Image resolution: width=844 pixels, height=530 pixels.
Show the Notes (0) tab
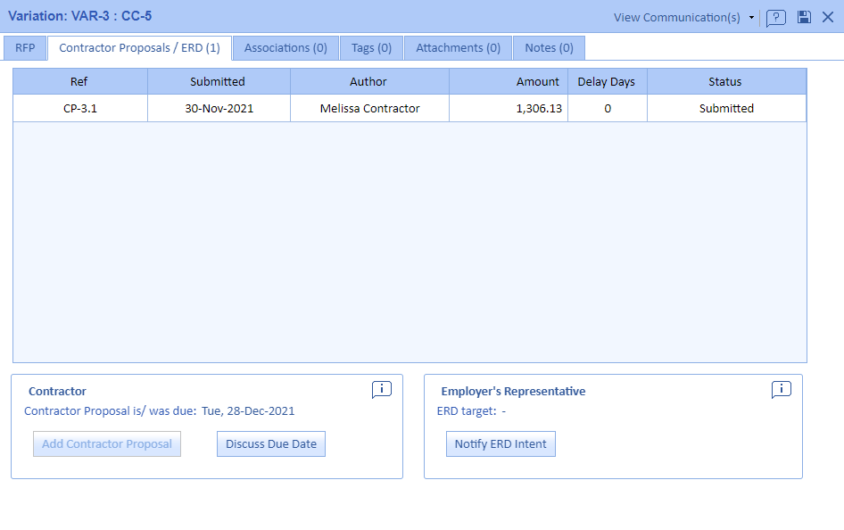[x=549, y=48]
